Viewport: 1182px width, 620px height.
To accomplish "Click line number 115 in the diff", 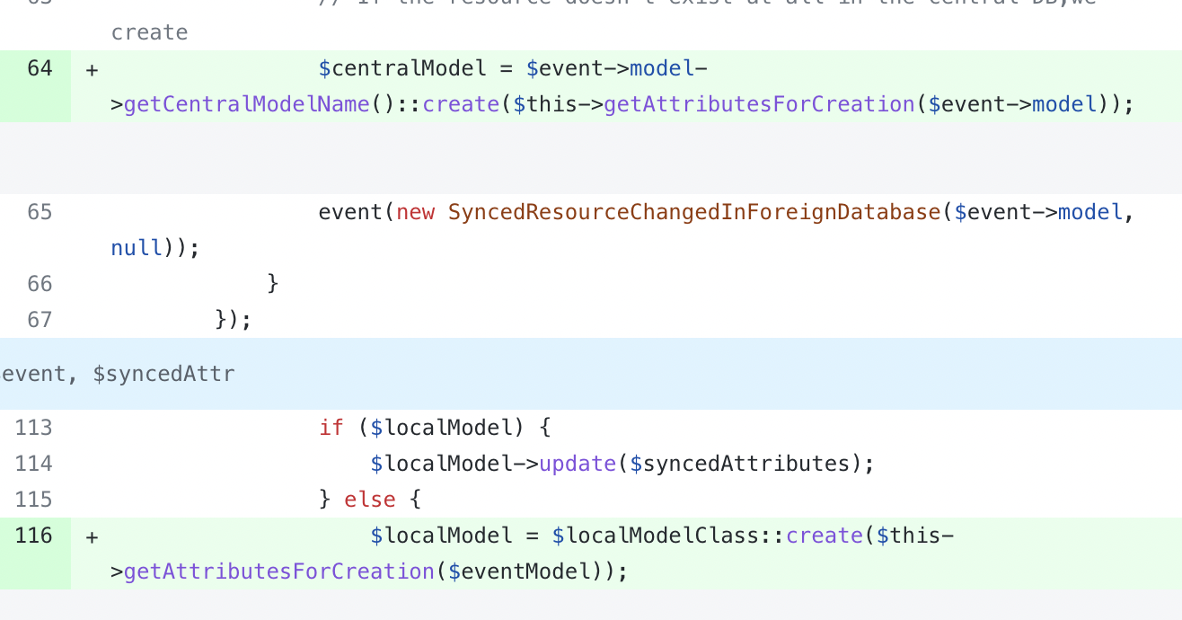I will (x=34, y=500).
